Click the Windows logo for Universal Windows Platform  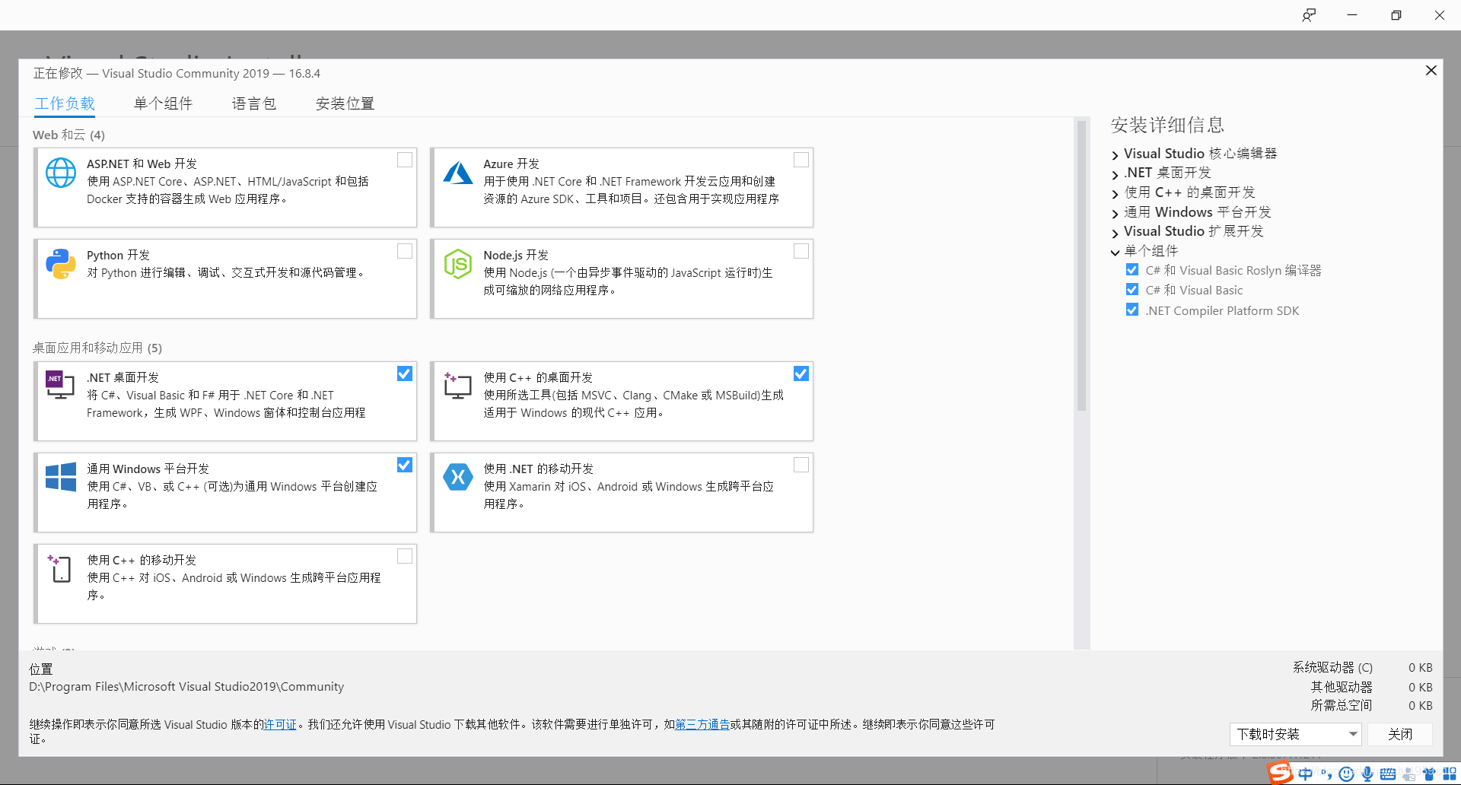point(61,477)
